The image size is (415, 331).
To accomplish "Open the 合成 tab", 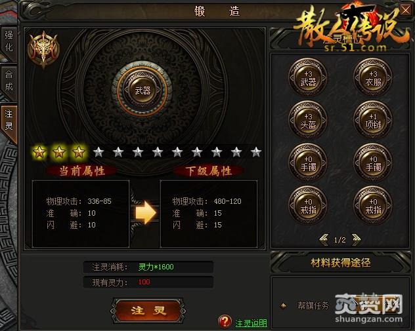I will [x=9, y=81].
